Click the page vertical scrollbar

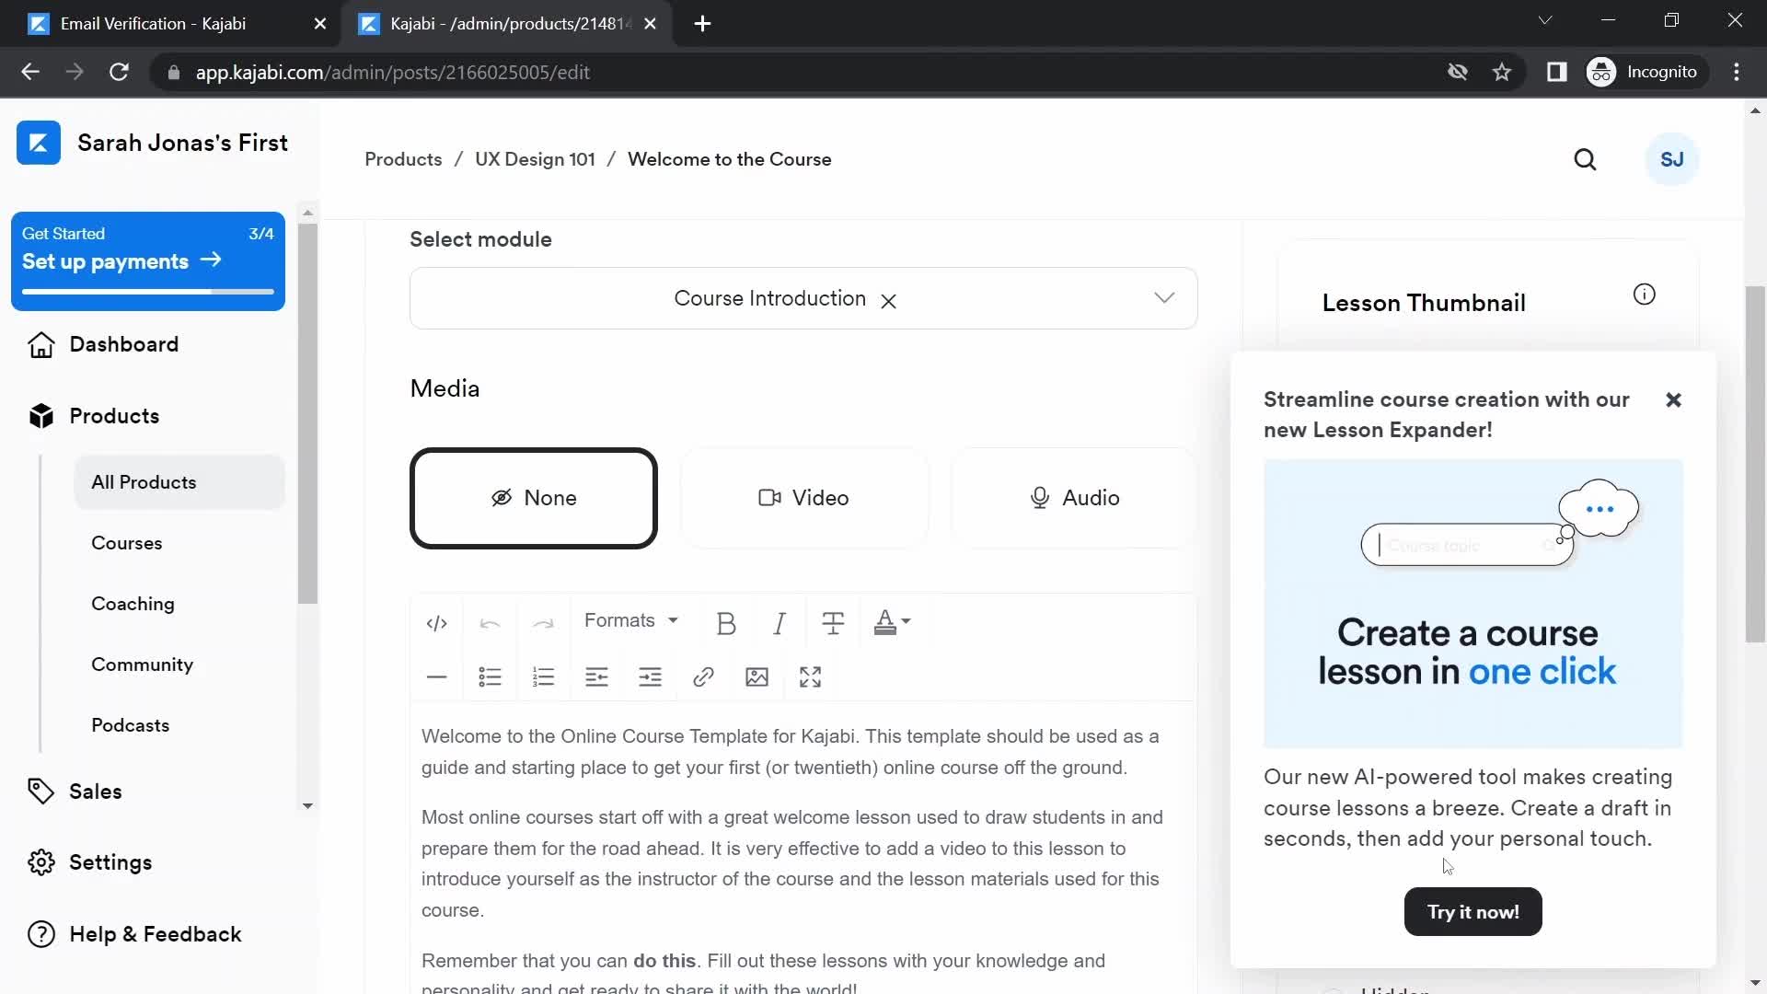tap(1755, 465)
